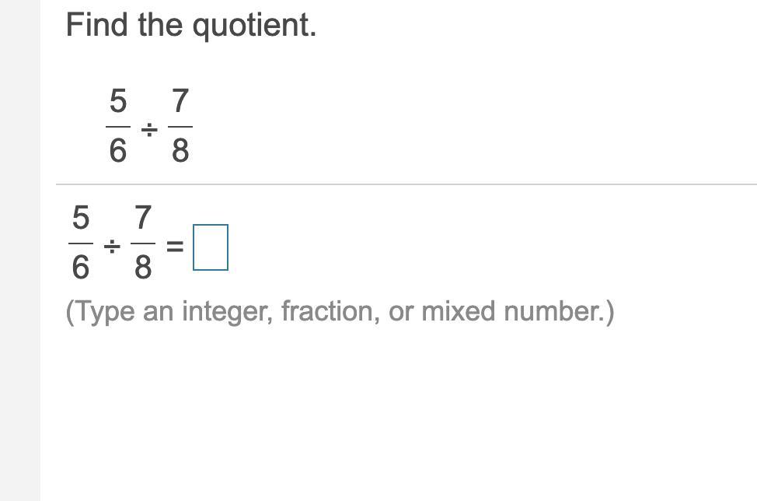Click denominator 8 in the top expression
The width and height of the screenshot is (757, 501).
(x=180, y=150)
